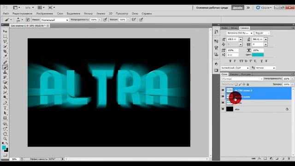Select the 3D Object Rotate tool
Image resolution: width=295 pixels, height=166 pixels.
coord(5,124)
